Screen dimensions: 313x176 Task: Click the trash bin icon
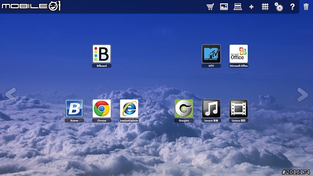pos(306,7)
